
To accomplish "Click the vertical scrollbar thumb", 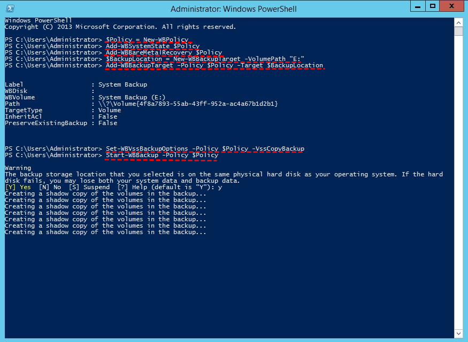I will coord(458,31).
